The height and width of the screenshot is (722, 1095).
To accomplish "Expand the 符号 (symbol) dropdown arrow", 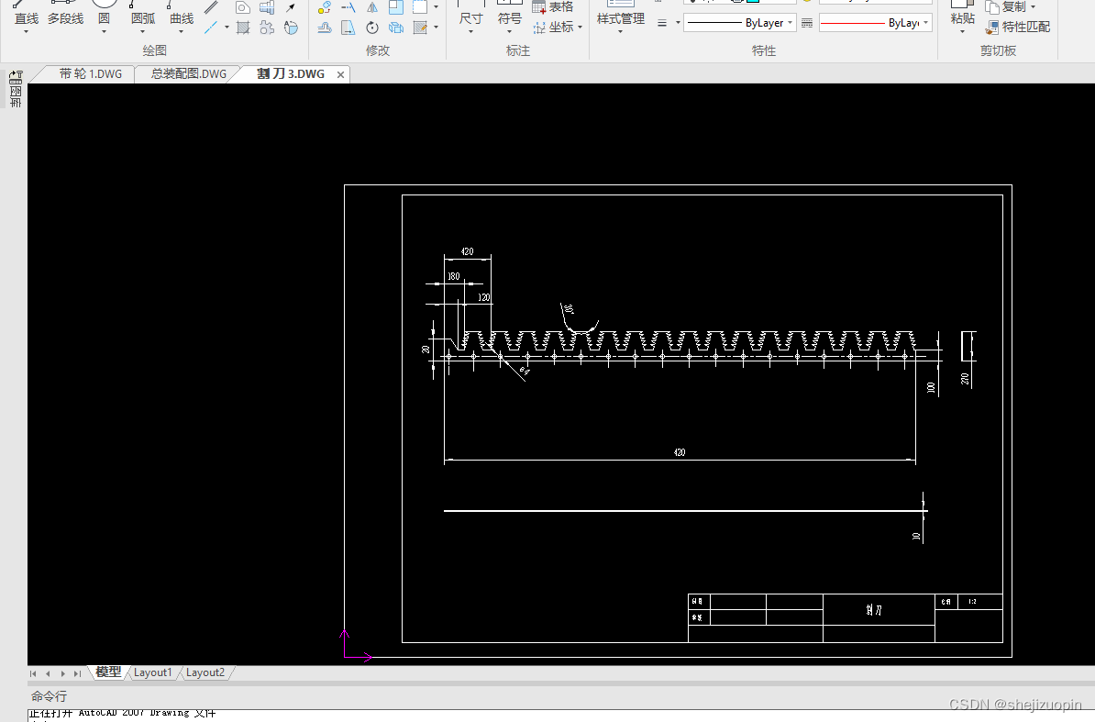I will click(509, 31).
